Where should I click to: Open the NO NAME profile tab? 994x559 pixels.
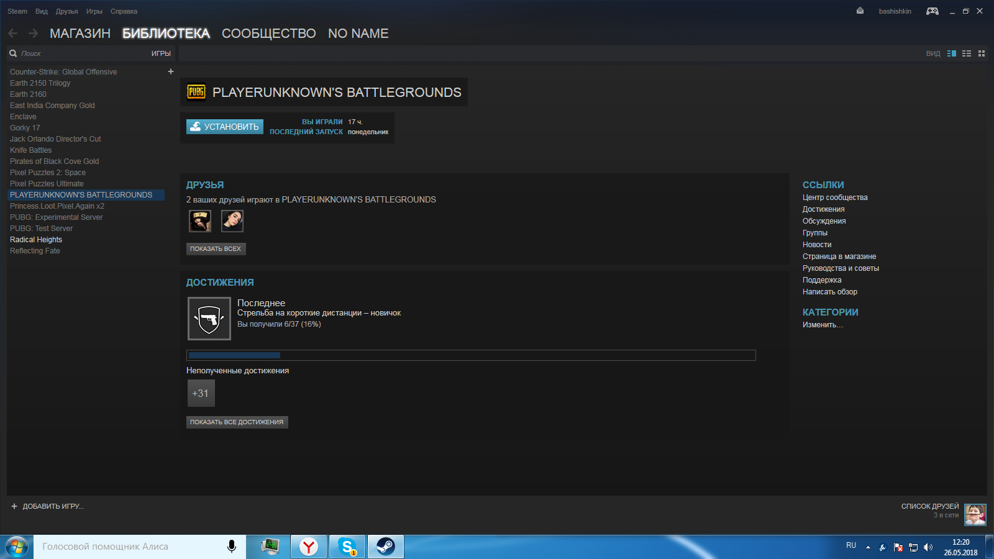tap(358, 34)
